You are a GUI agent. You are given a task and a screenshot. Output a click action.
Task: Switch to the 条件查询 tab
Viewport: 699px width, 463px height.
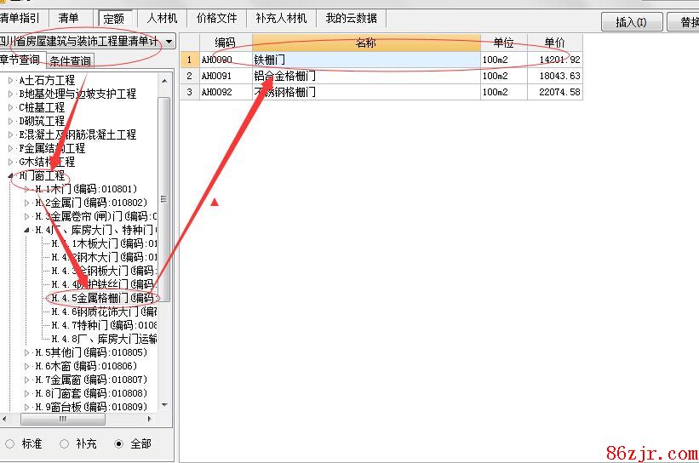70,60
